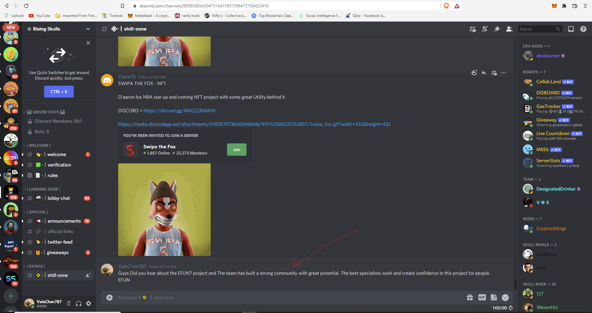Open the Threads icon in channel header
592x313 pixels.
pyautogui.click(x=472, y=29)
